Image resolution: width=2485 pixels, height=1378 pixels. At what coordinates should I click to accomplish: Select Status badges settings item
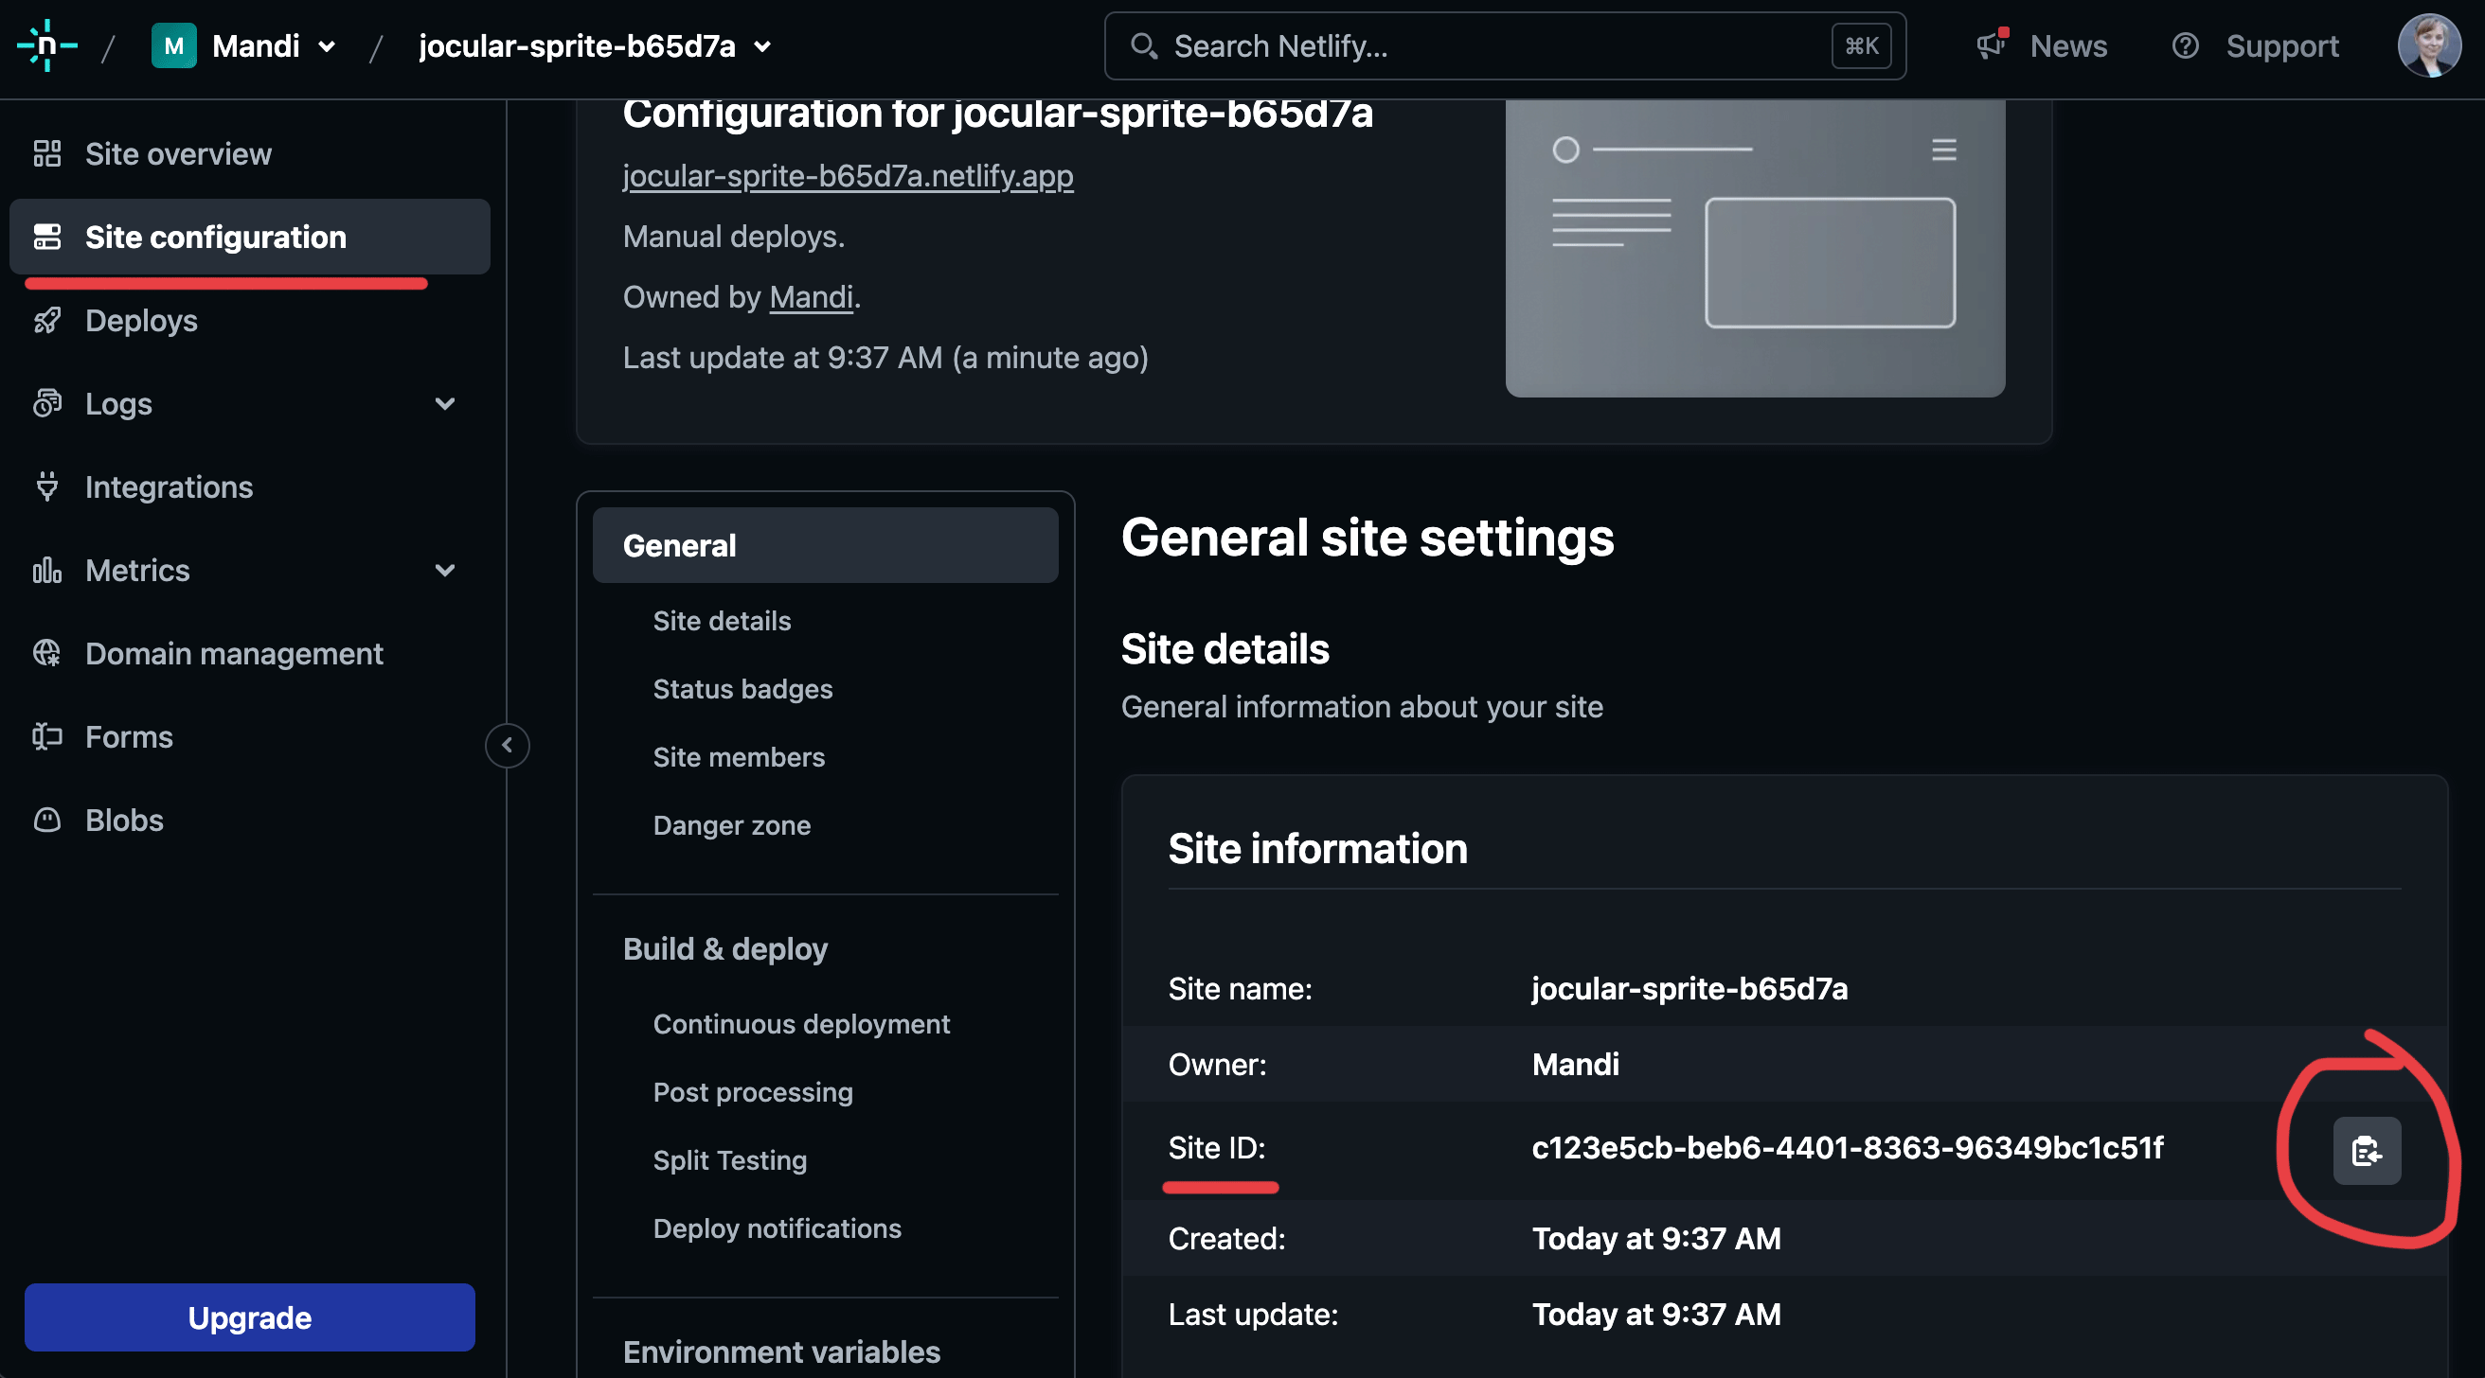[742, 690]
